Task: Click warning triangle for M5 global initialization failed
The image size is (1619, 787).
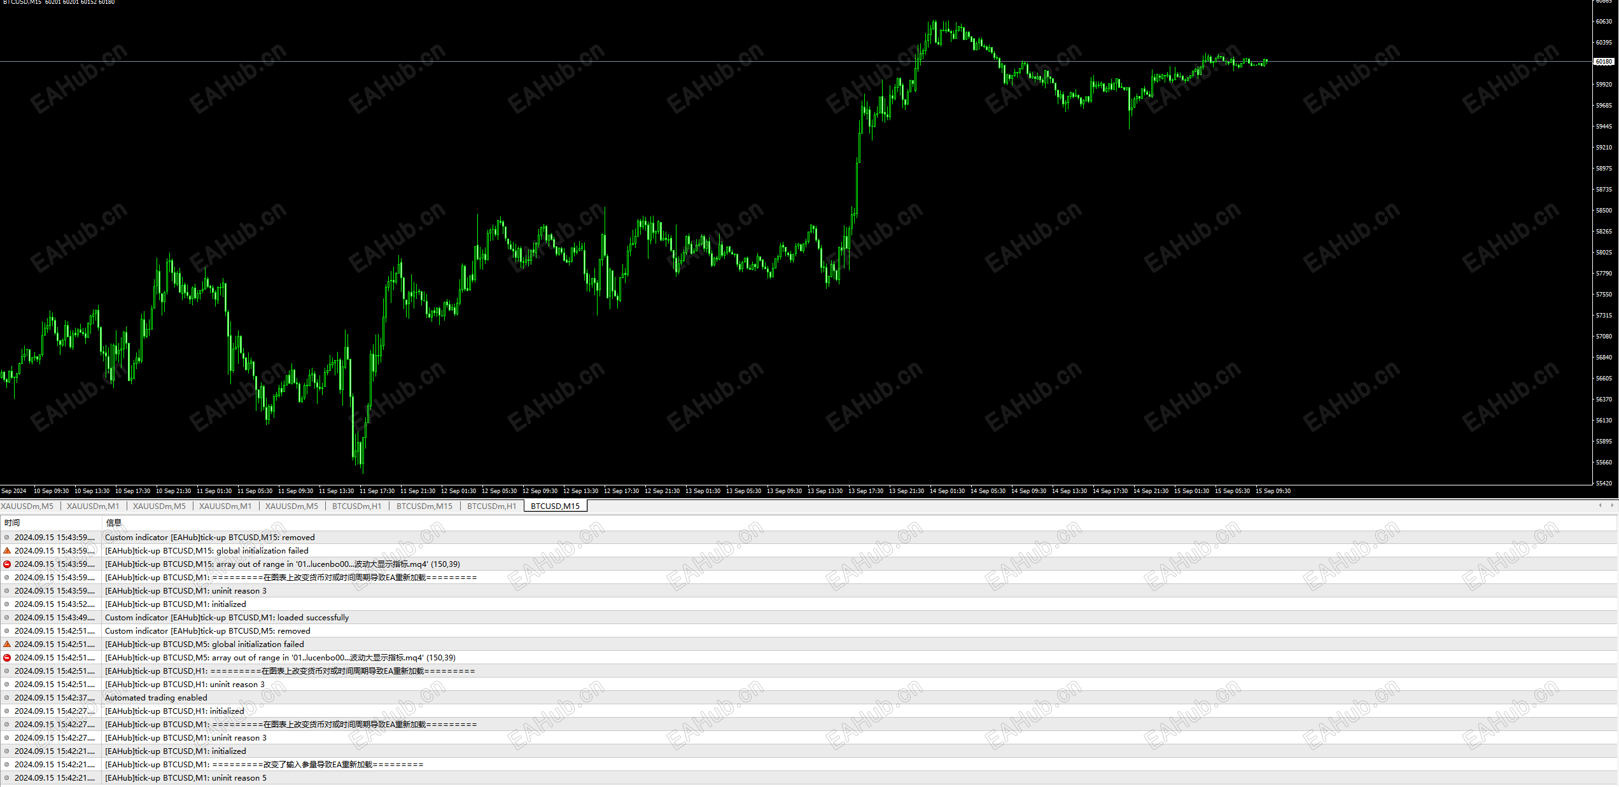Action: coord(7,644)
